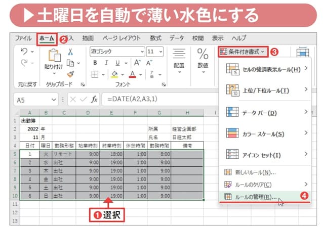The width and height of the screenshot is (323, 228).
Task: Click the formula bar showing =DATE(A2,A3,1)
Action: tap(159, 100)
